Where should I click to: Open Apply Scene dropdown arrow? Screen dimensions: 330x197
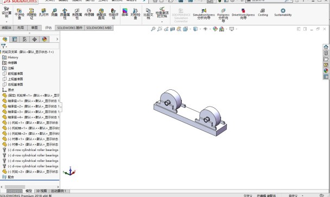pos(226,29)
